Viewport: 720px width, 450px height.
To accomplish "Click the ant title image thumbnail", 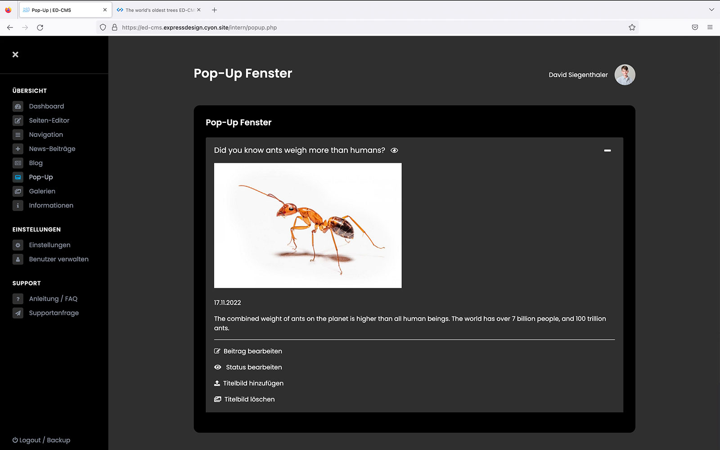I will coord(308,225).
